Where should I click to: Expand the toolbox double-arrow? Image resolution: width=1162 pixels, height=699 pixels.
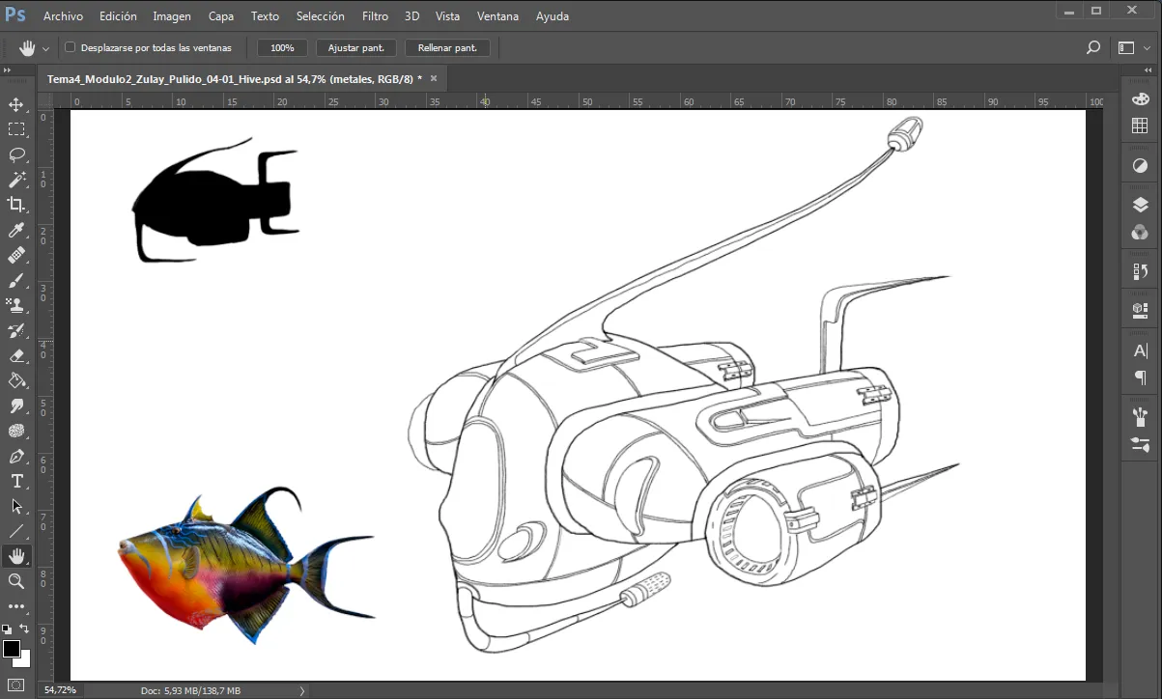[x=7, y=70]
